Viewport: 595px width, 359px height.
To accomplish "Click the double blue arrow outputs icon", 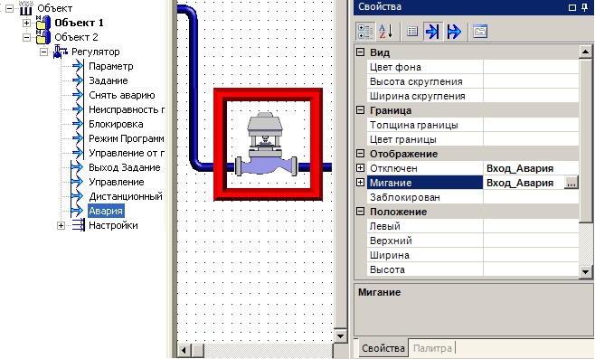I will (x=453, y=31).
